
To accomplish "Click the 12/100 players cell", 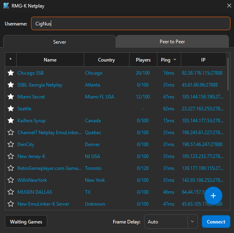I will 143,97.
